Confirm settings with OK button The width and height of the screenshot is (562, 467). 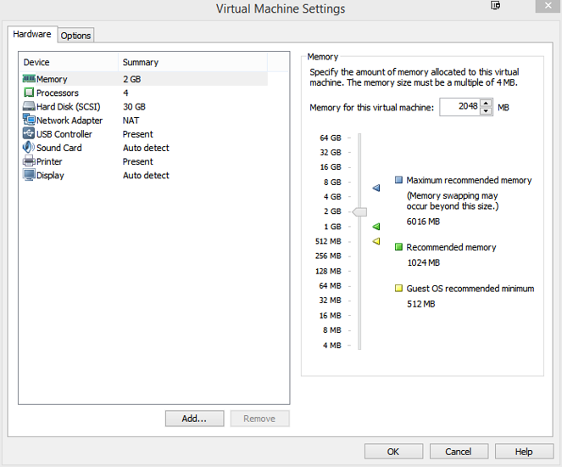pyautogui.click(x=393, y=452)
